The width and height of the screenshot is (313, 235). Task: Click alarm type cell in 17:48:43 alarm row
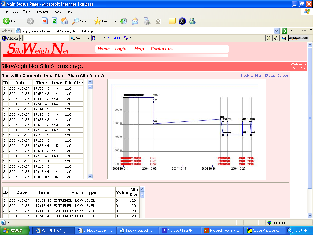click(x=84, y=206)
